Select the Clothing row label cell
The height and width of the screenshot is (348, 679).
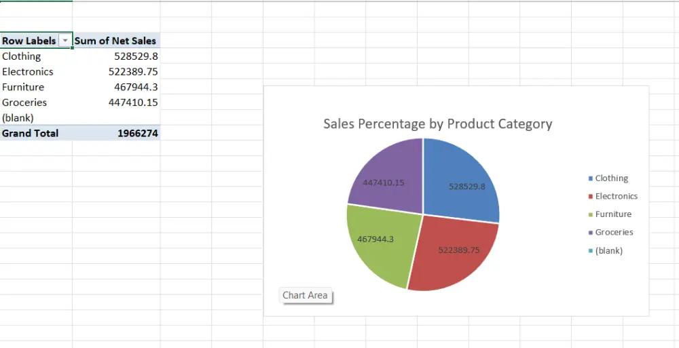[x=22, y=56]
